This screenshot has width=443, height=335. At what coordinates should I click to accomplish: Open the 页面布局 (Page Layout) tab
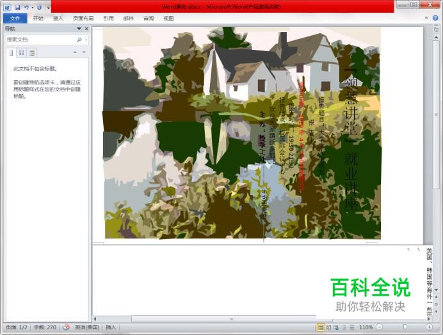(83, 19)
